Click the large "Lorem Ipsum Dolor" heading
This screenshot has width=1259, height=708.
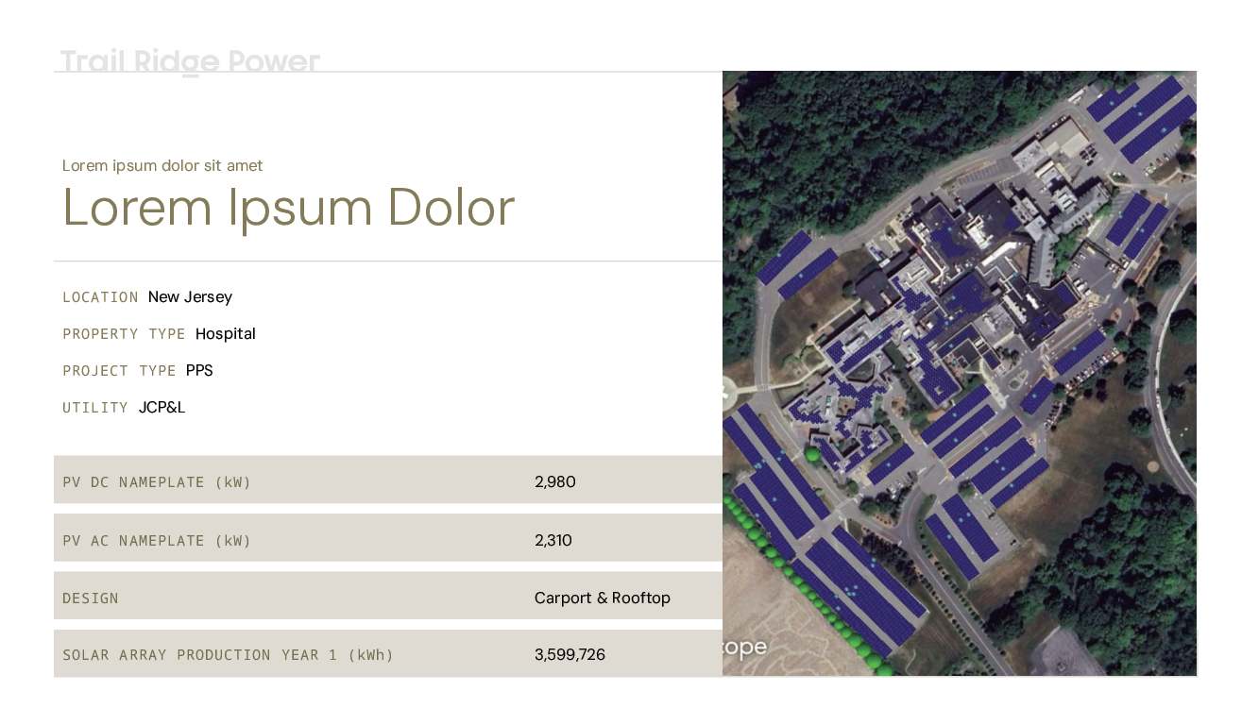click(x=288, y=208)
